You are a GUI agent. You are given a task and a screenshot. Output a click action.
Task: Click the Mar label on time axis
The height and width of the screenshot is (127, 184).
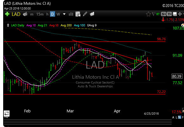pos(70,111)
